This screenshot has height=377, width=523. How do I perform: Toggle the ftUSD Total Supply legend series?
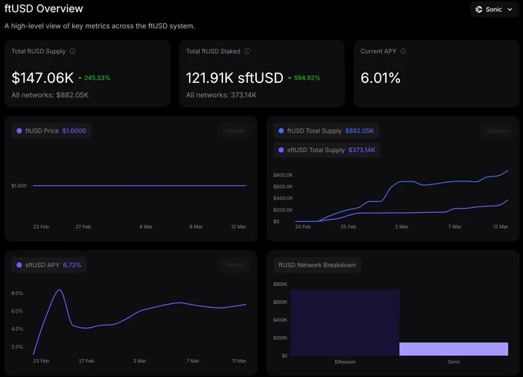click(x=326, y=131)
